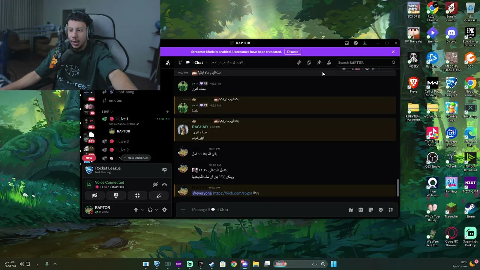480x270 pixels.
Task: Open Discord user settings gear
Action: tap(164, 210)
